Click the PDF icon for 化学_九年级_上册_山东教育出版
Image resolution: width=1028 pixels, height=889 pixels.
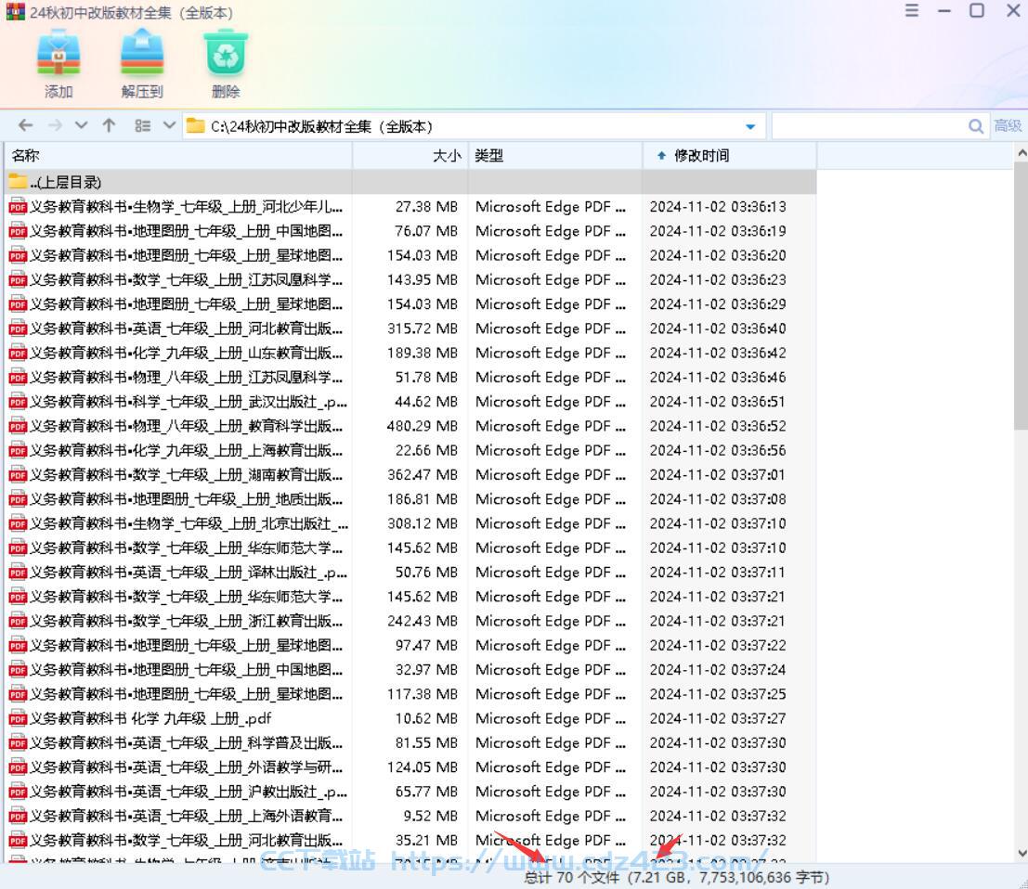(18, 354)
